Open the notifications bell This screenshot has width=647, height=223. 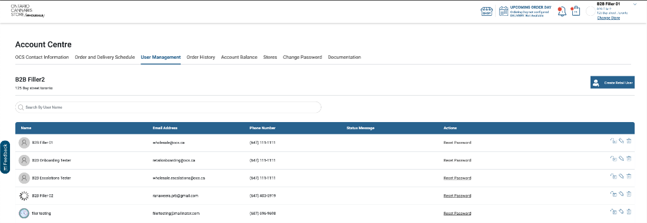[562, 12]
